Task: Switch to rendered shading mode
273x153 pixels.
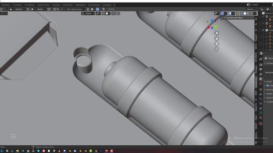Action: point(251,14)
